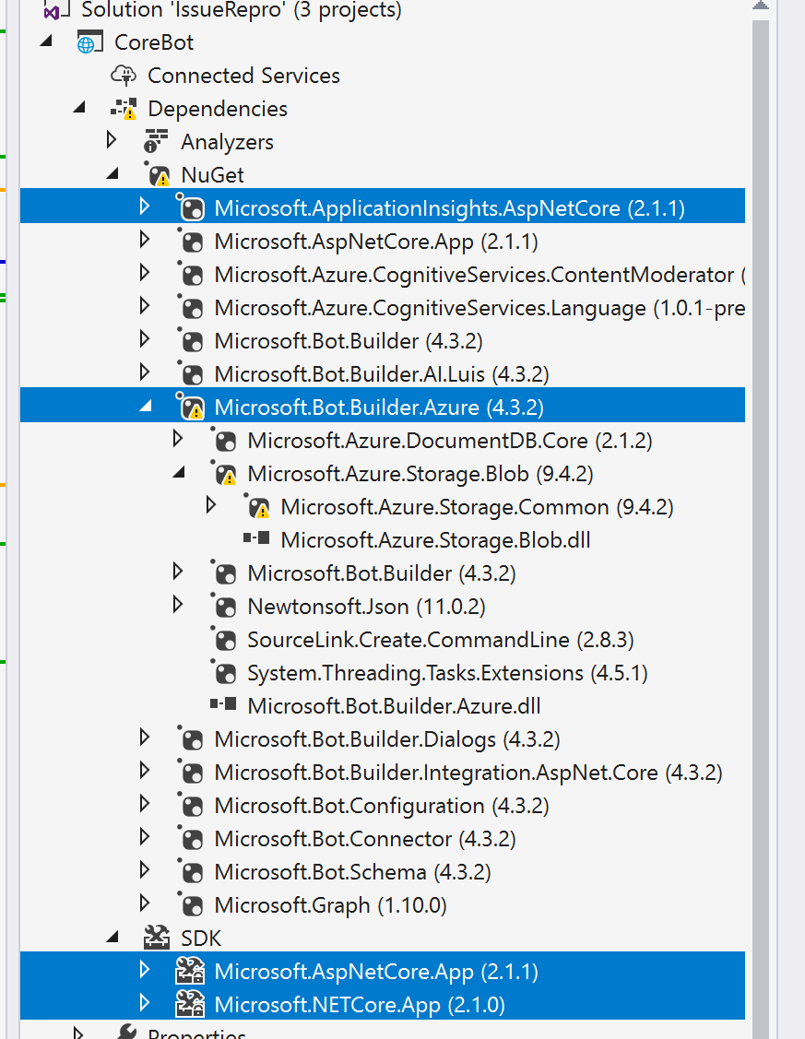Select the CoreBot project label
This screenshot has width=805, height=1039.
point(154,42)
